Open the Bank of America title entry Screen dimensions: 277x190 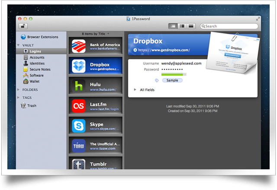(x=105, y=45)
